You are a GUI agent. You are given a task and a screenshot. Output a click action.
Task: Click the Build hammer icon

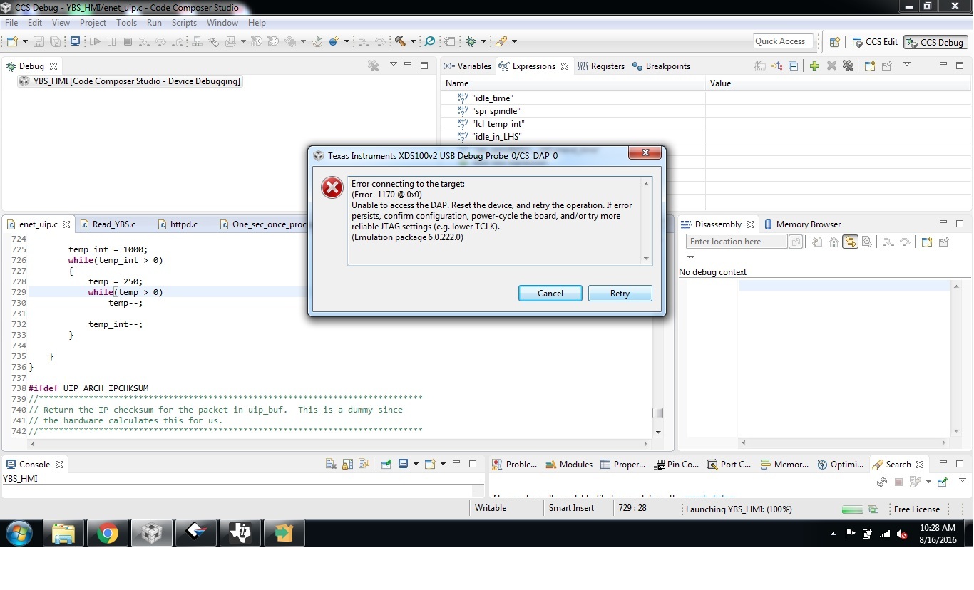(x=400, y=41)
